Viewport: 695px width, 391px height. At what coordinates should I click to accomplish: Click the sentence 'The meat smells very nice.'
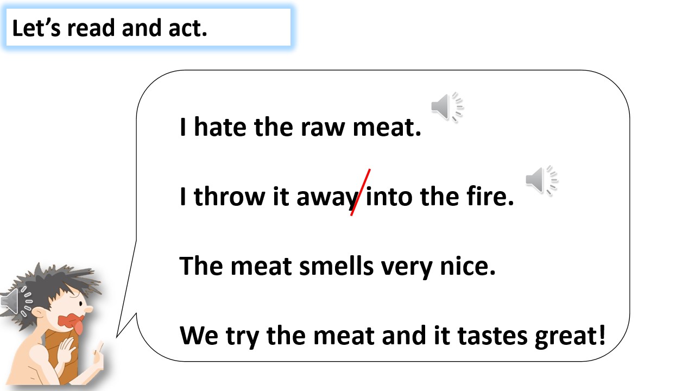(x=338, y=266)
